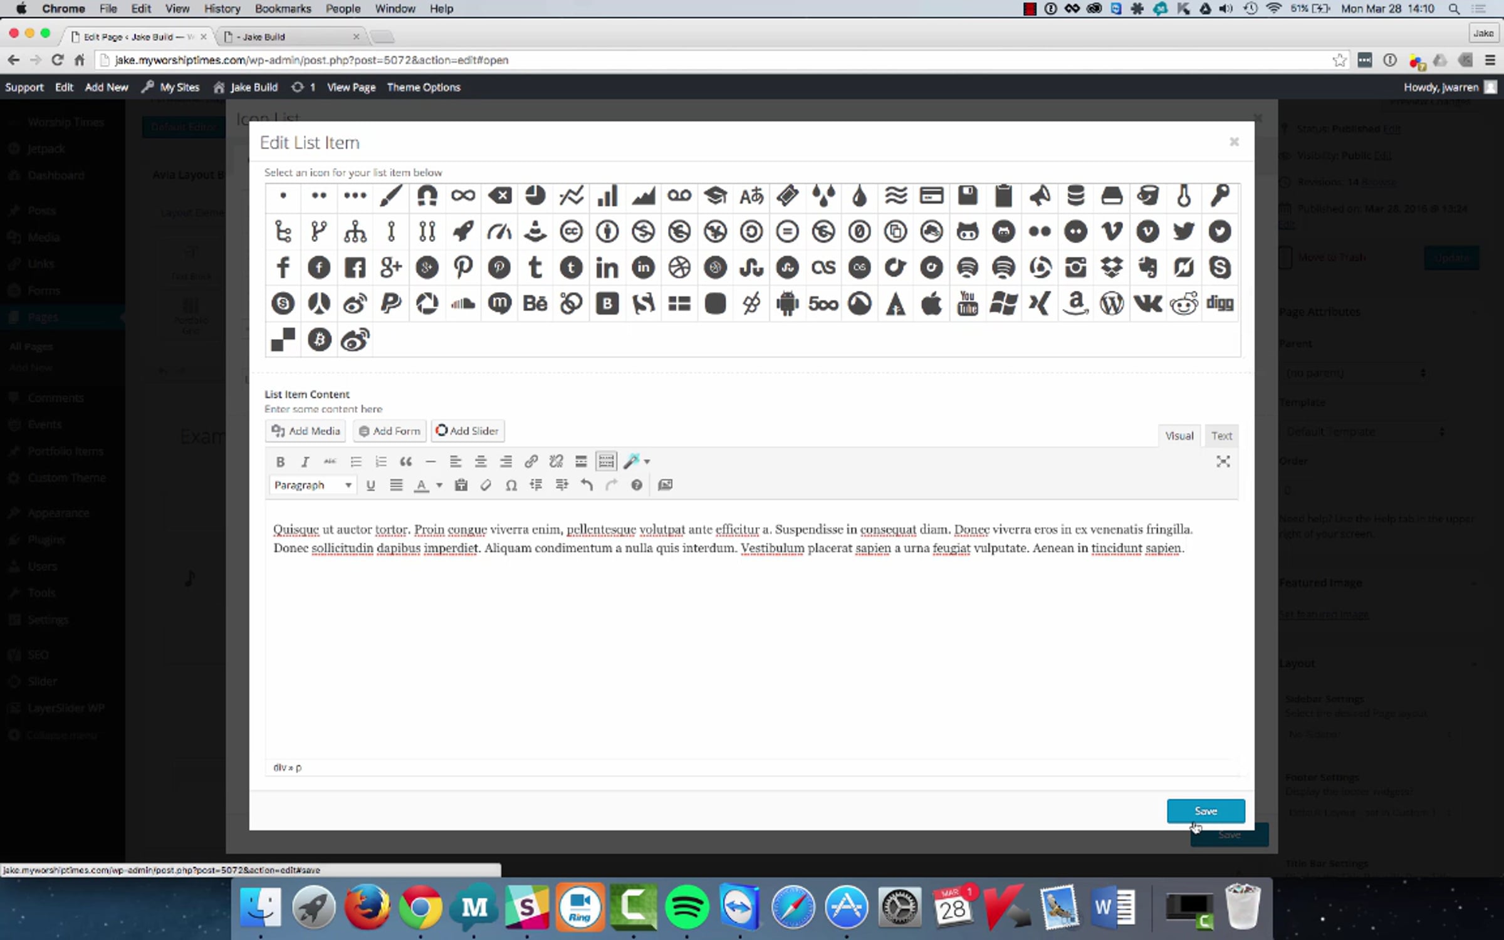Pick the YouTube icon for list item

(967, 304)
